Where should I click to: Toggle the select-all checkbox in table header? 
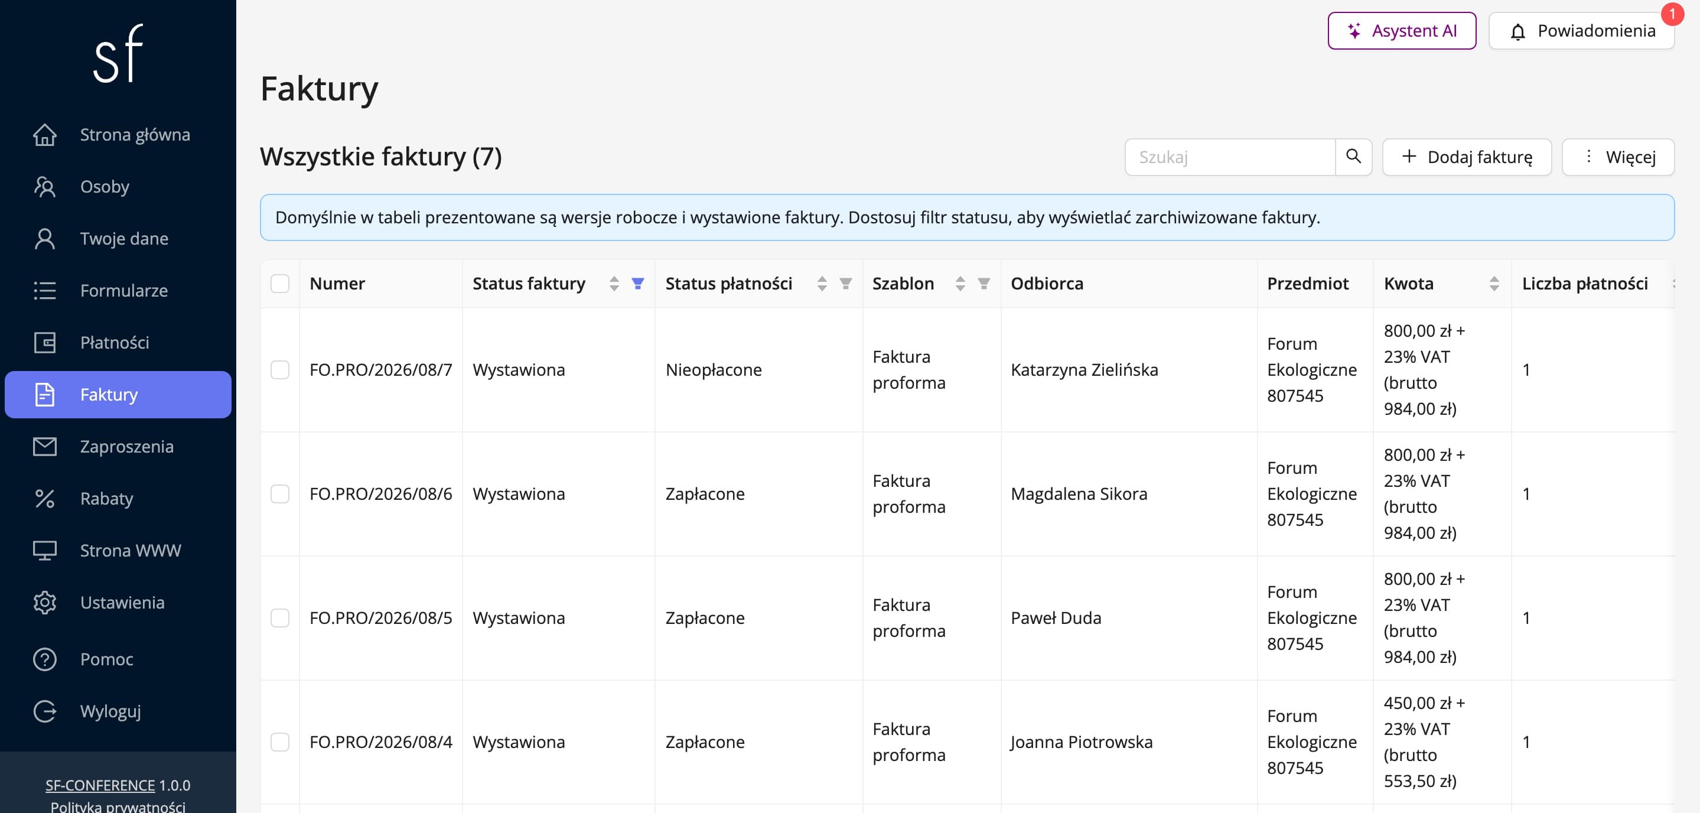click(x=280, y=284)
